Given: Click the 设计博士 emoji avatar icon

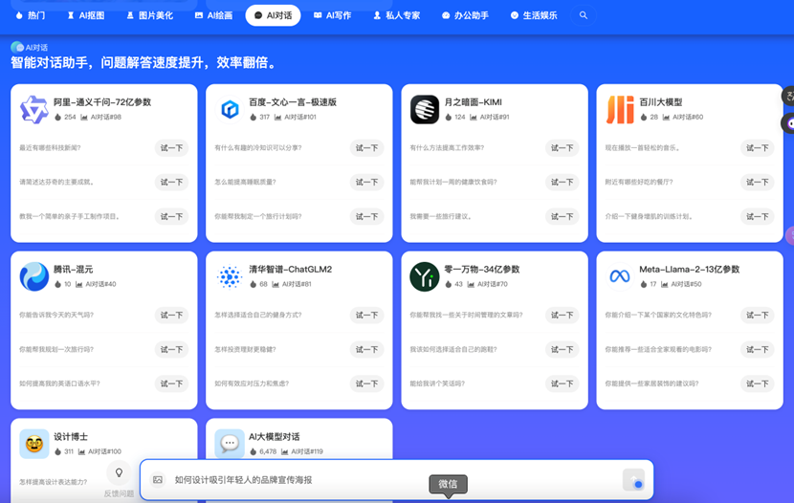Looking at the screenshot, I should pyautogui.click(x=33, y=444).
